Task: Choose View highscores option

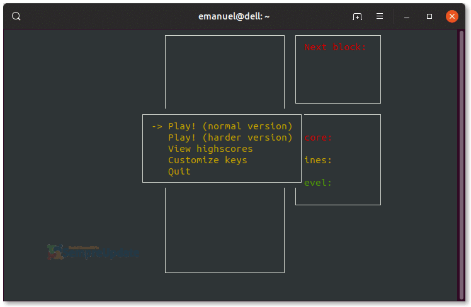Action: [210, 149]
